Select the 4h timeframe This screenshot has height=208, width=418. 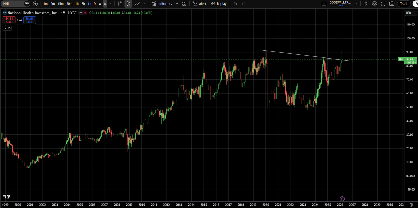point(89,3)
